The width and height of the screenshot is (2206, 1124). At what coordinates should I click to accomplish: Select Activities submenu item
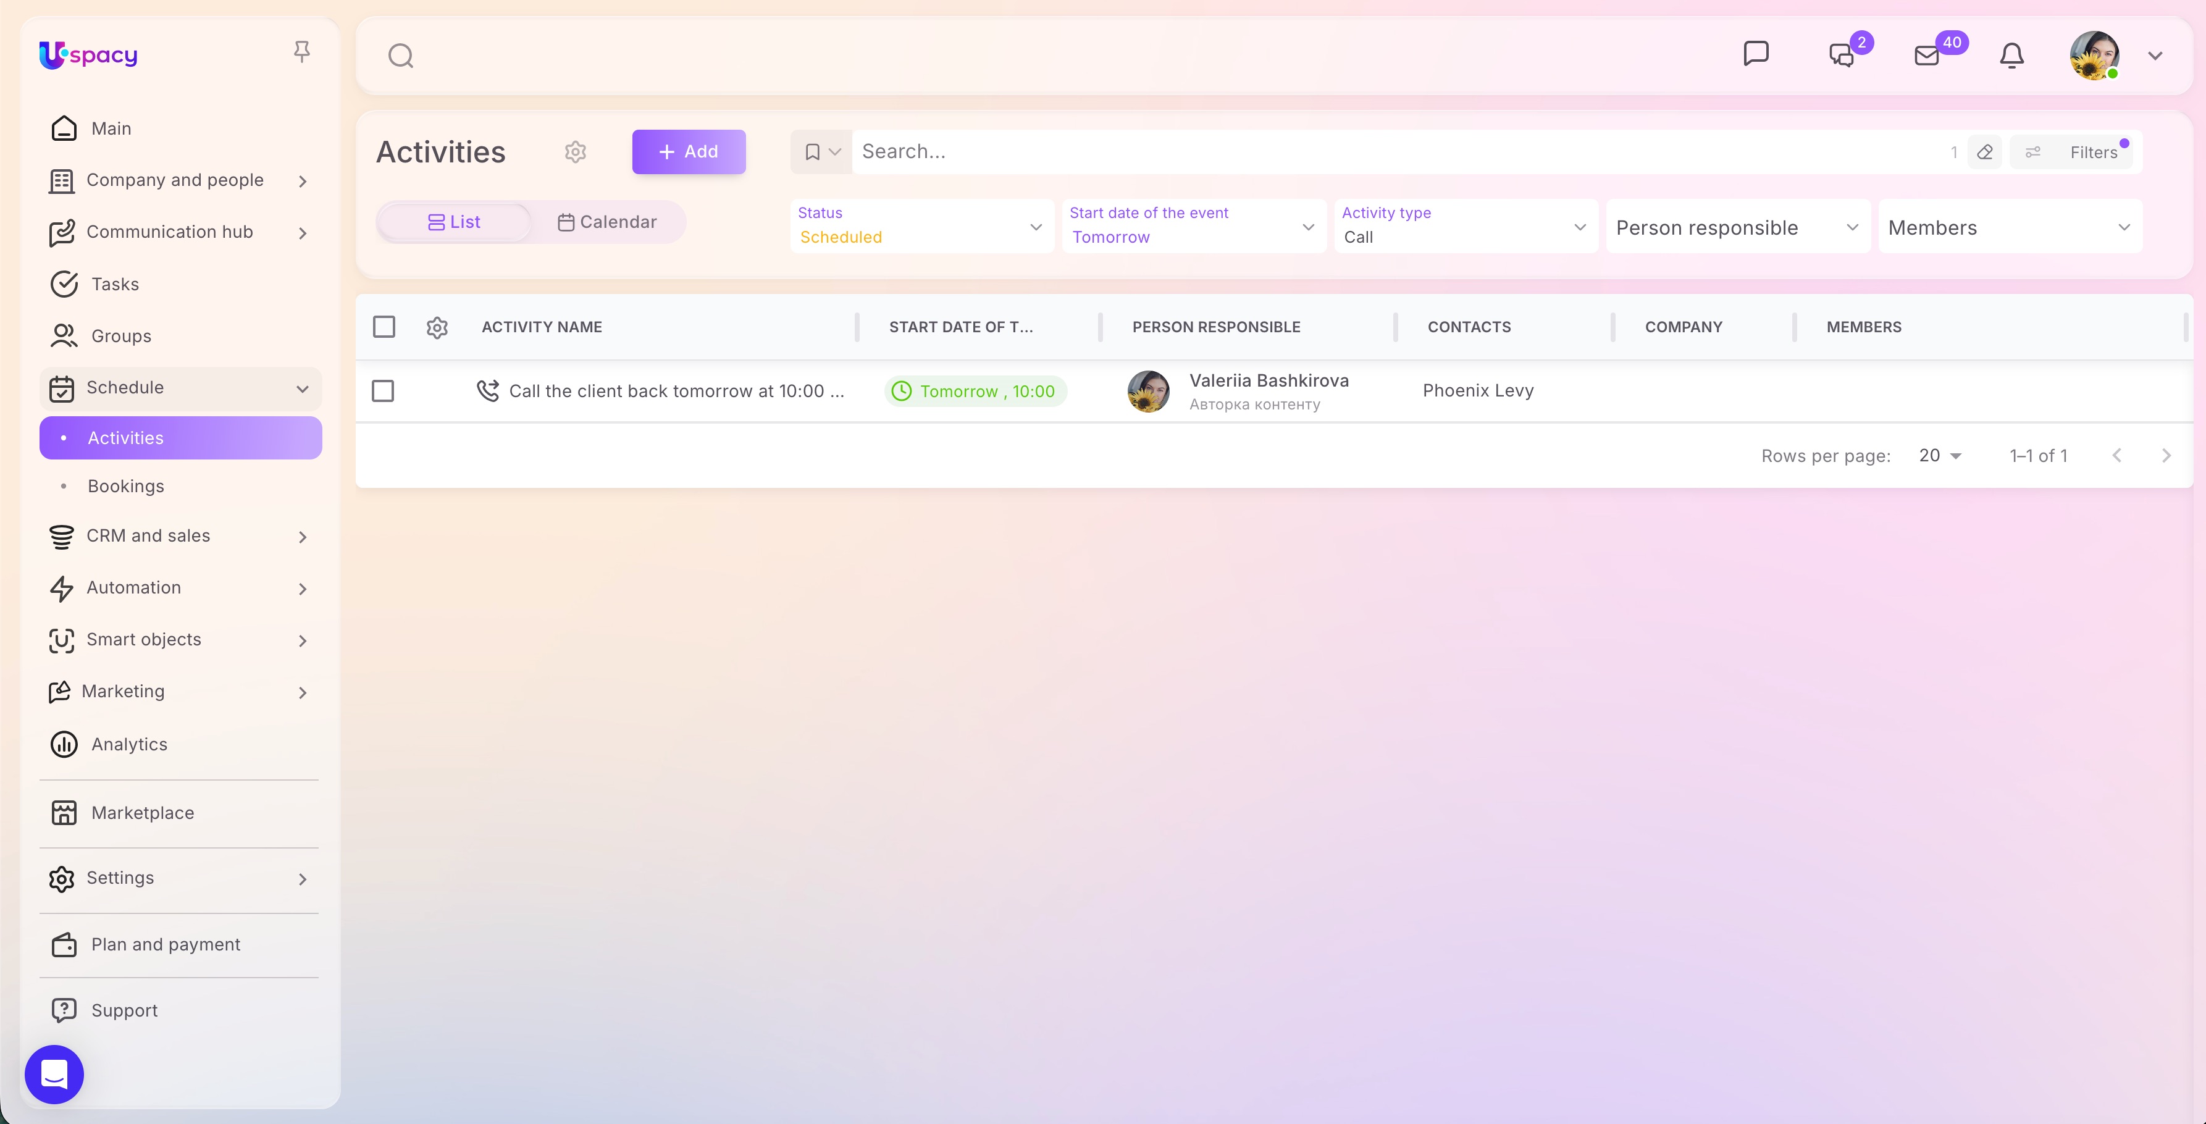pos(181,437)
